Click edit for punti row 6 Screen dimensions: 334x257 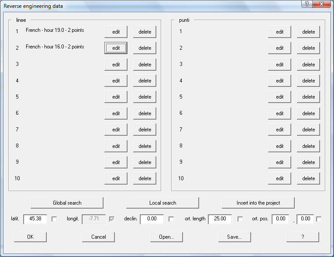click(x=279, y=113)
